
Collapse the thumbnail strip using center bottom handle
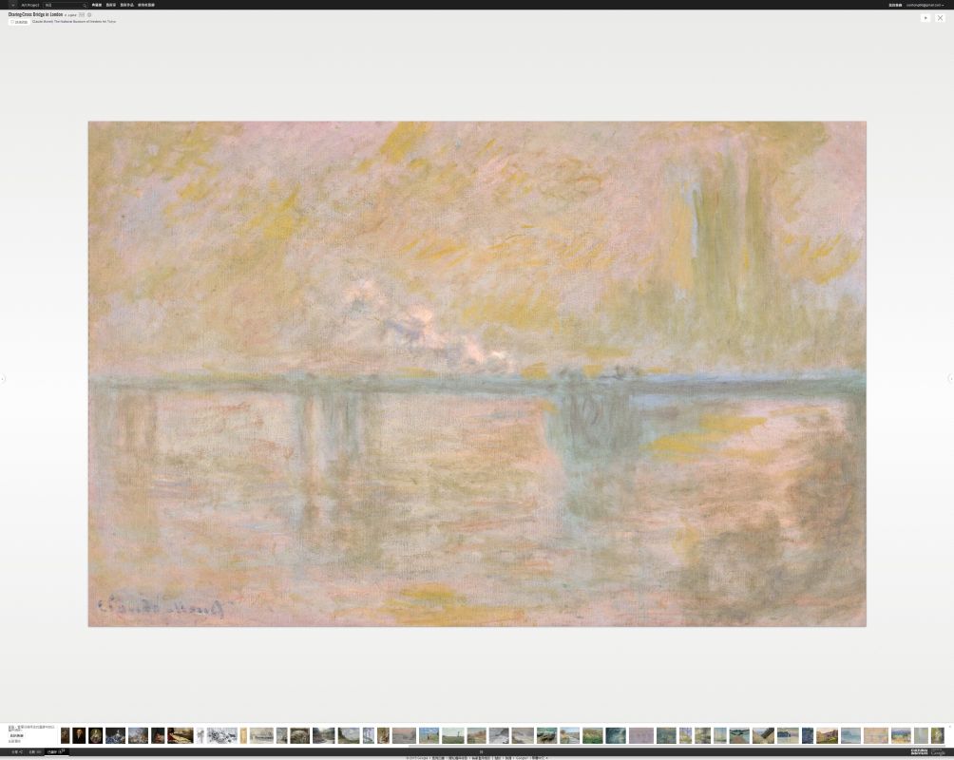[481, 751]
